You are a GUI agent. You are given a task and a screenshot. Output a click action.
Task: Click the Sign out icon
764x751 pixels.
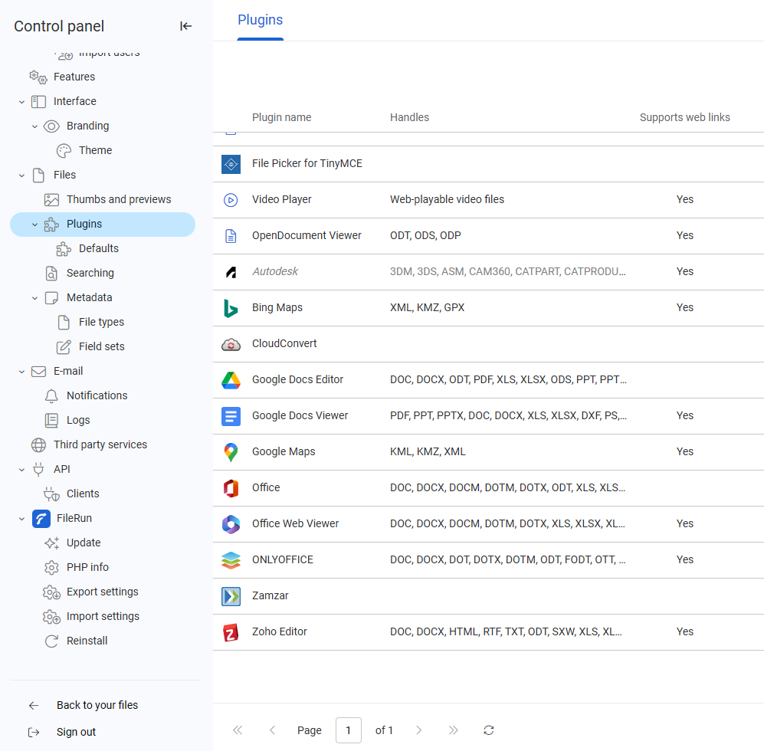34,732
